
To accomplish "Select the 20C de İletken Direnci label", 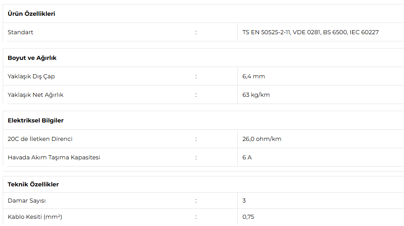I will click(x=40, y=139).
